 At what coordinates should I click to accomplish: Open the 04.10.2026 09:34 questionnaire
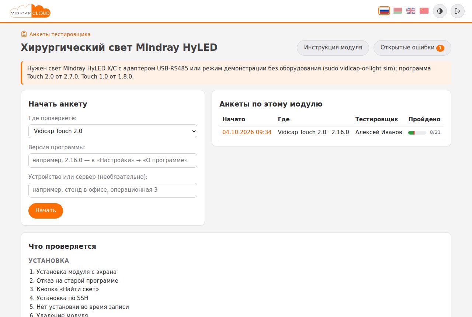247,132
